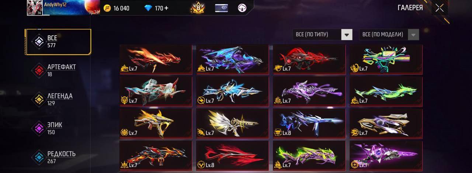Open the AndyWhy12 profile avatar
The width and height of the screenshot is (472, 173).
click(34, 8)
